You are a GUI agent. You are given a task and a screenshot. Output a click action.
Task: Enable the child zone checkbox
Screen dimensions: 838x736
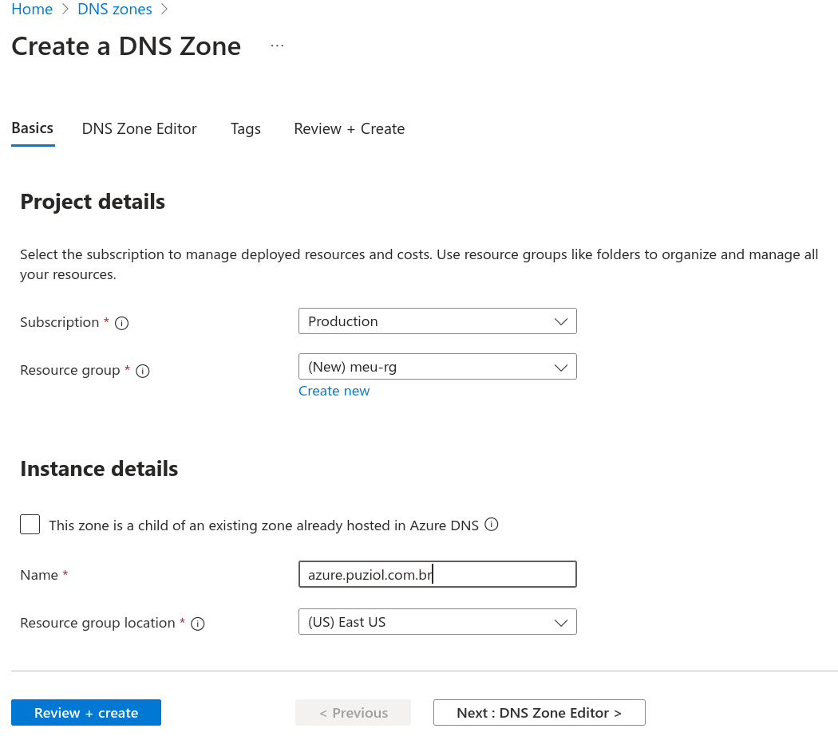tap(30, 525)
